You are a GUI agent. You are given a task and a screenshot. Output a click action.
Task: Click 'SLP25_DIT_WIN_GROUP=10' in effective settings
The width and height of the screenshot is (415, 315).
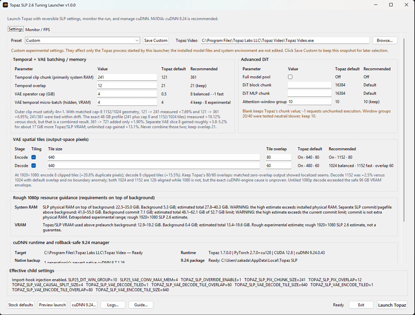click(x=92, y=280)
